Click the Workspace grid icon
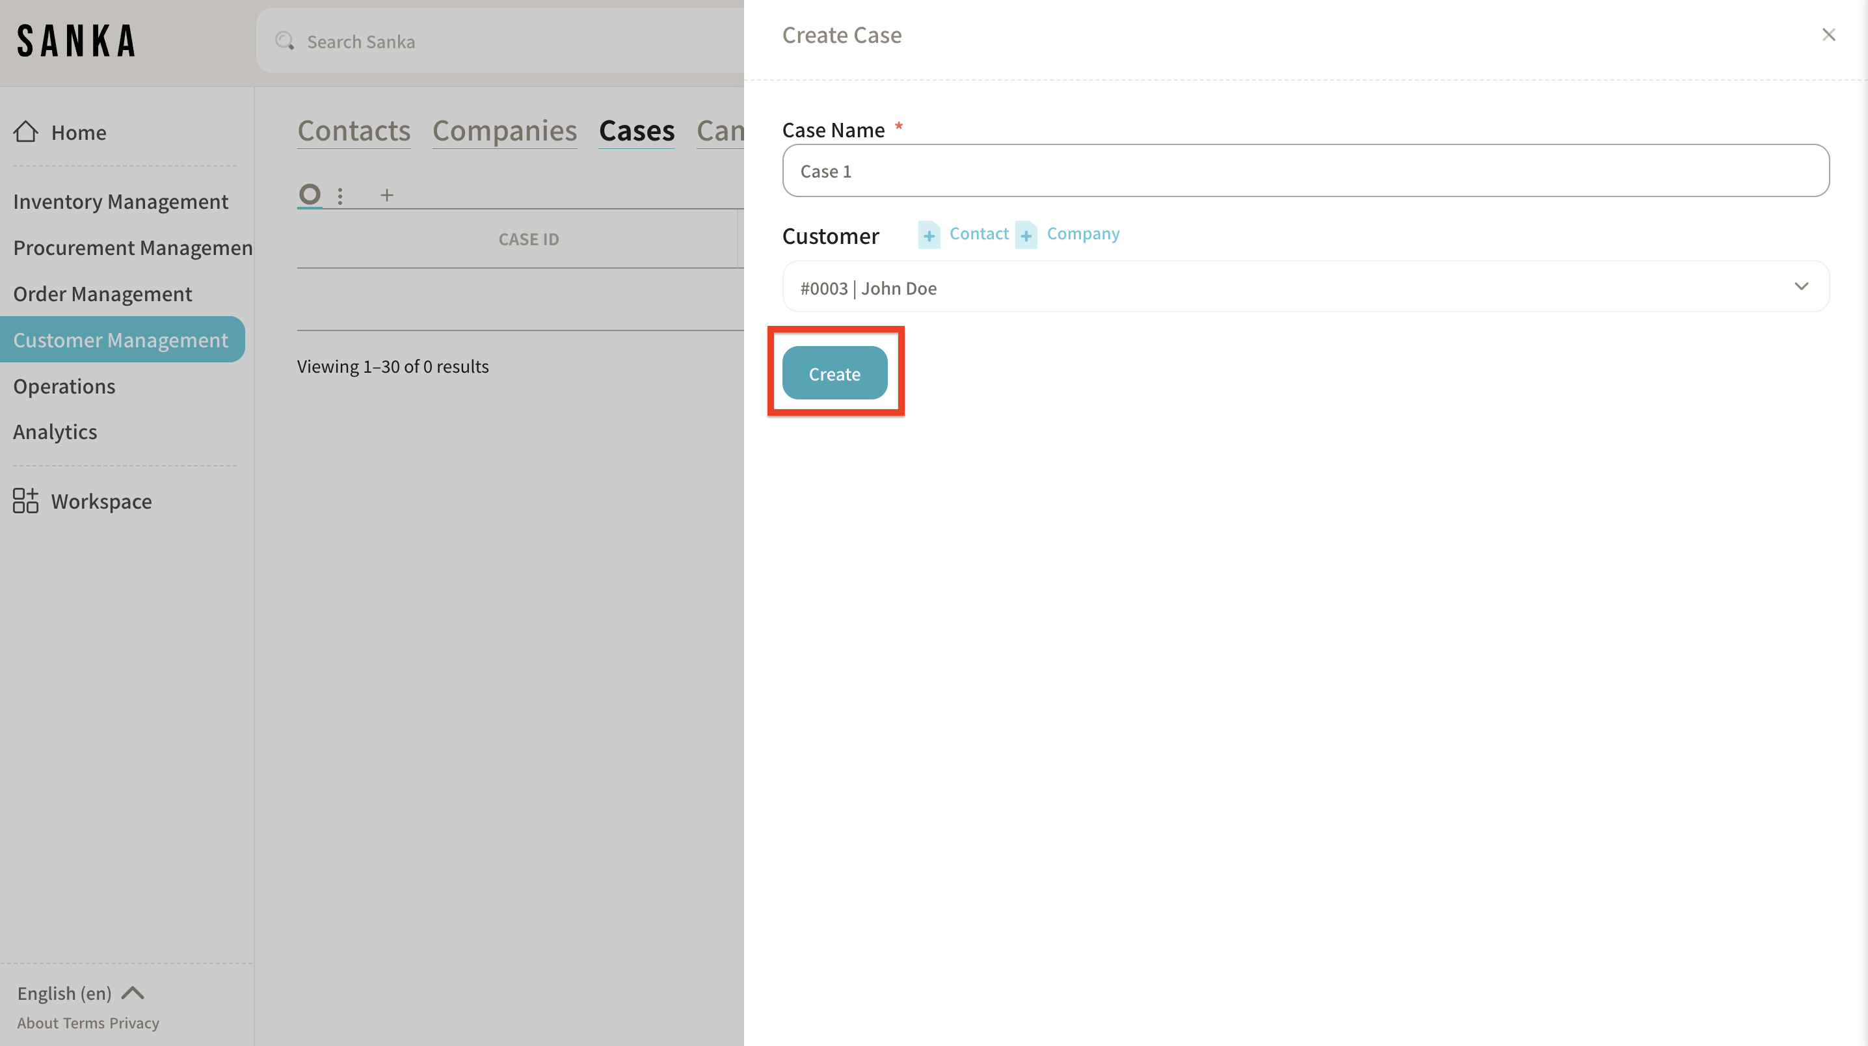 click(x=26, y=500)
